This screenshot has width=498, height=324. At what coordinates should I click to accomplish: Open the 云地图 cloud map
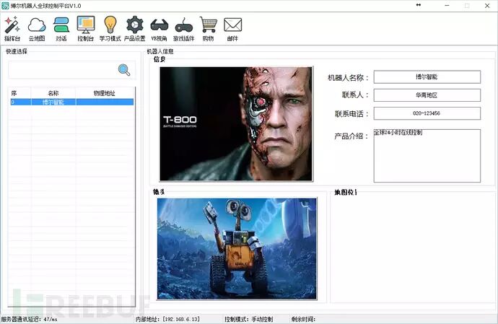37,29
